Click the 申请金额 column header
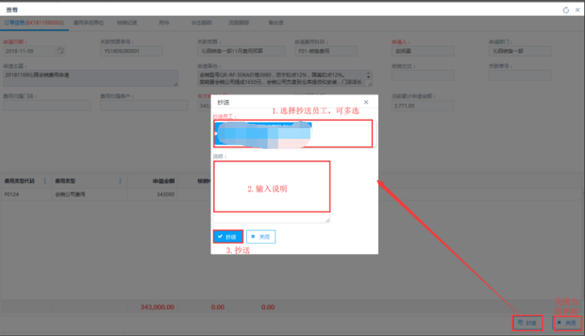This screenshot has height=336, width=585. 164,181
